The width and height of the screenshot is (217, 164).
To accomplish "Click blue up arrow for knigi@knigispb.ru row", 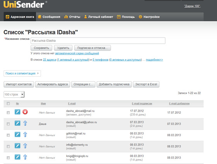I will 25,157.
